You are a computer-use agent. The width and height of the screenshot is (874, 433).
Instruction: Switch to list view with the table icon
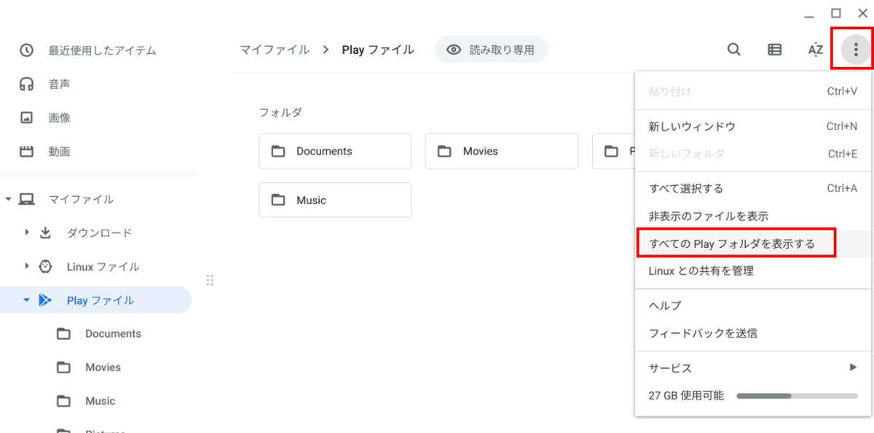click(x=775, y=50)
